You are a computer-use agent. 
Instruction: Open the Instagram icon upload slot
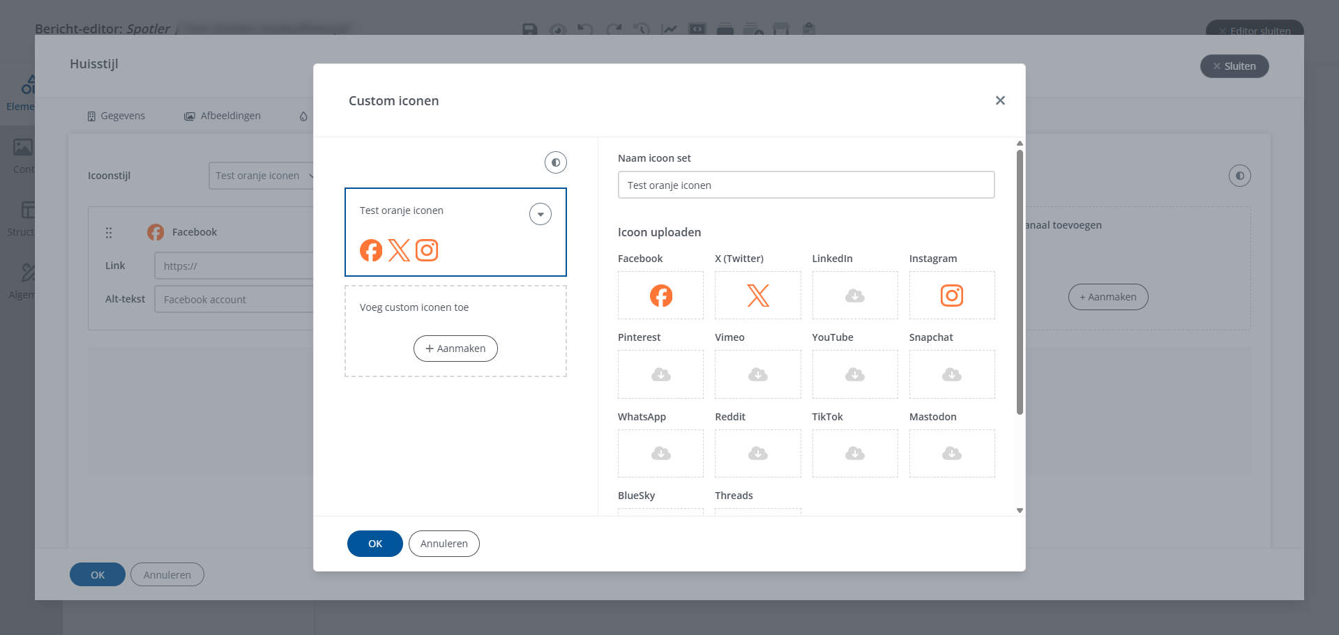click(x=952, y=296)
